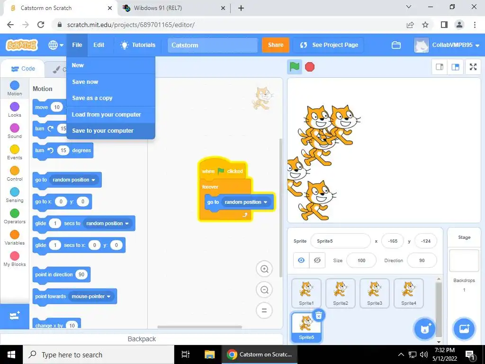Select the Variables category circle

pos(15,235)
